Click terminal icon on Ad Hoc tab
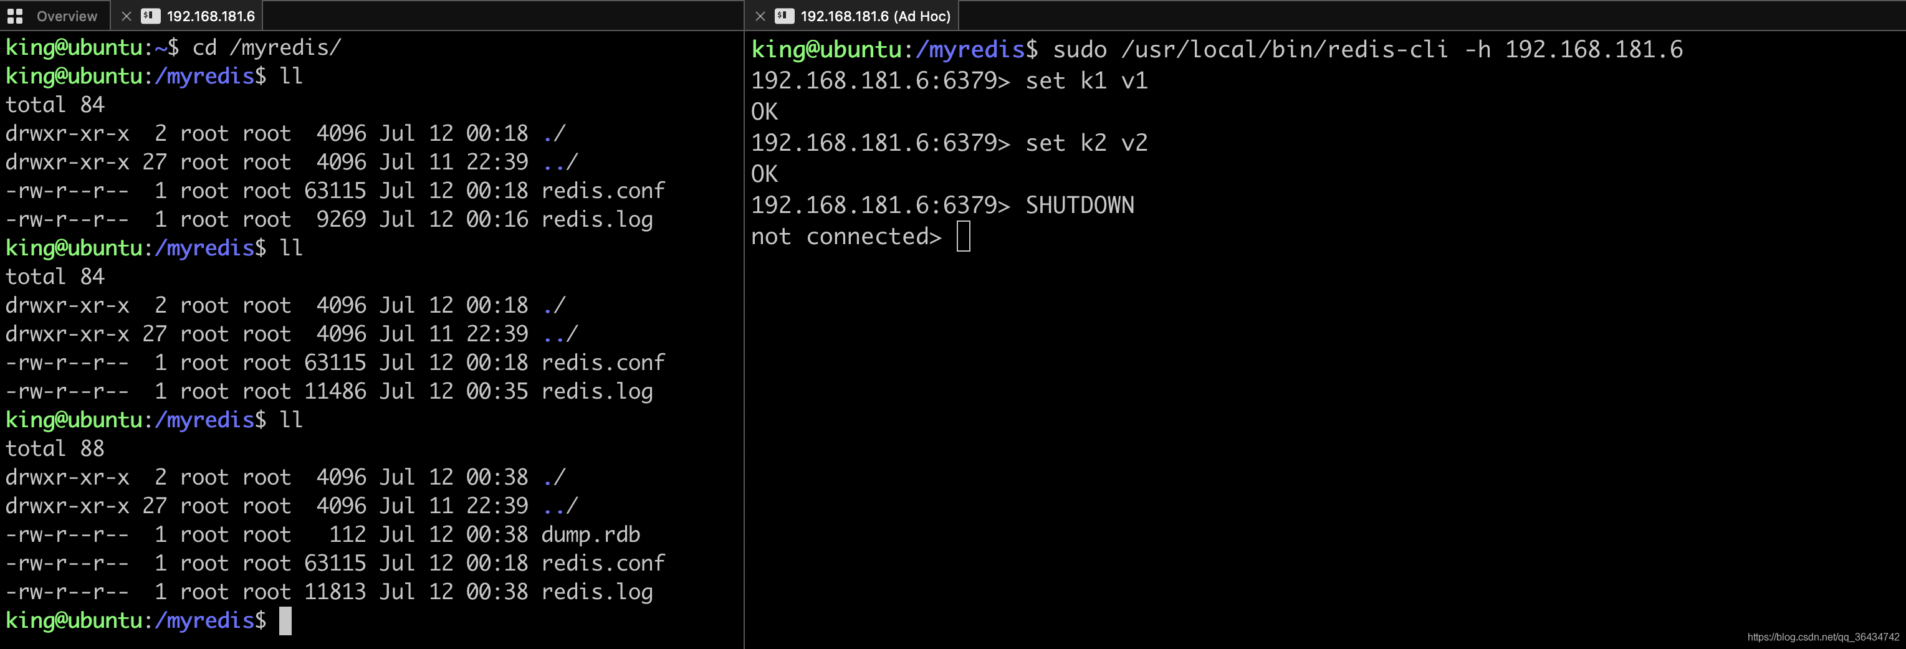The height and width of the screenshot is (649, 1906). pyautogui.click(x=784, y=16)
